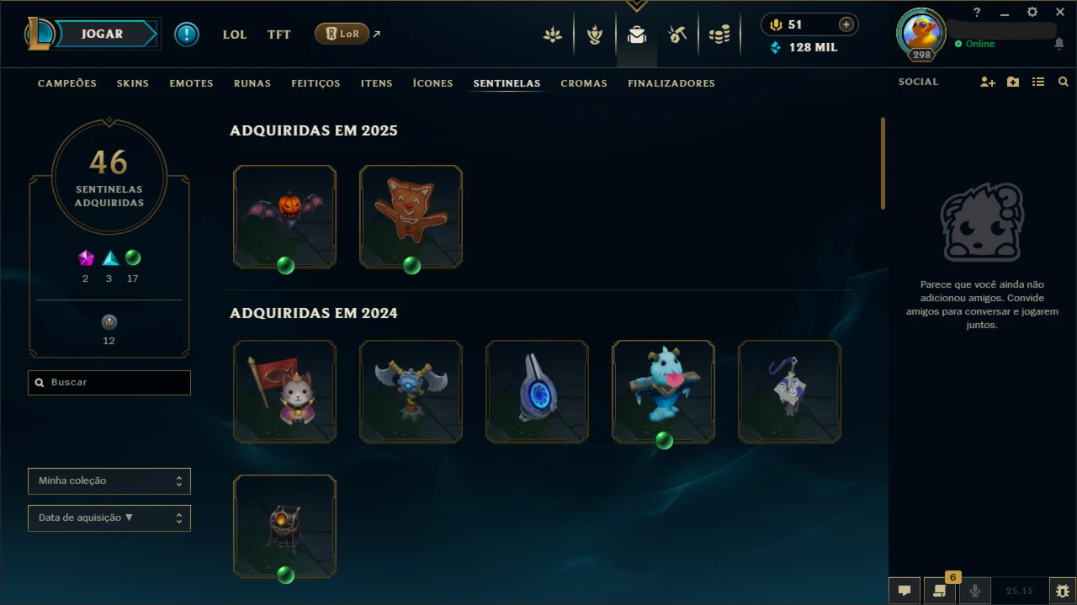Open the Collection bag icon
The image size is (1077, 605).
click(x=637, y=34)
